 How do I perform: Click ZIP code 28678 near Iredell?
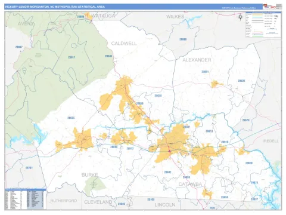point(246,120)
